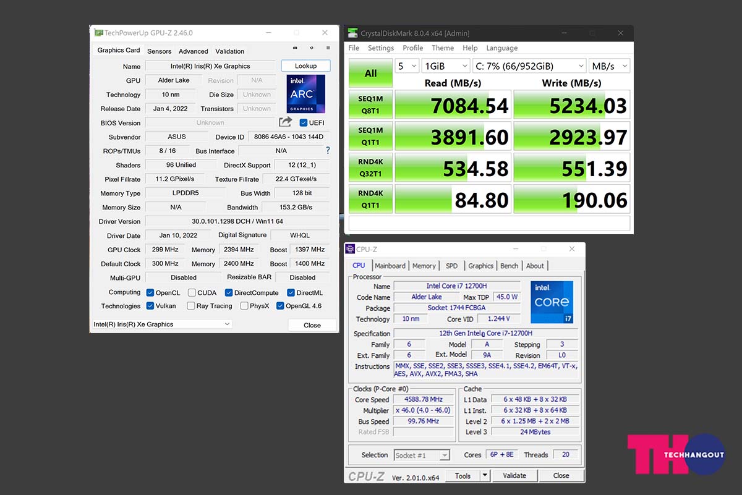Click CPU-Z Tools button
This screenshot has width=742, height=495.
(463, 476)
